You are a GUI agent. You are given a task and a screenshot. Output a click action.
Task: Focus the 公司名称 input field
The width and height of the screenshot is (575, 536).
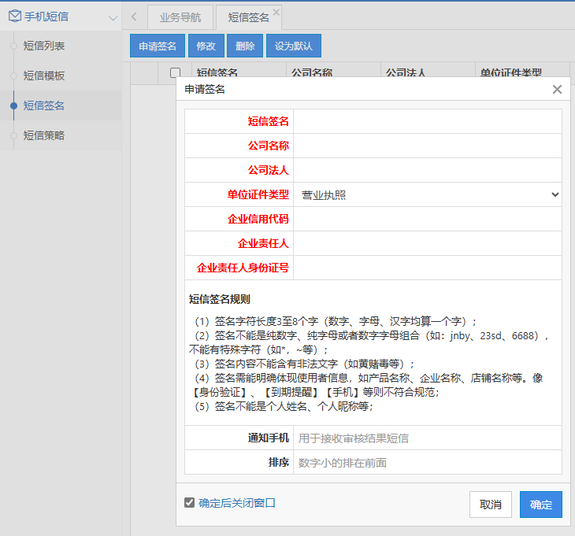coord(427,146)
